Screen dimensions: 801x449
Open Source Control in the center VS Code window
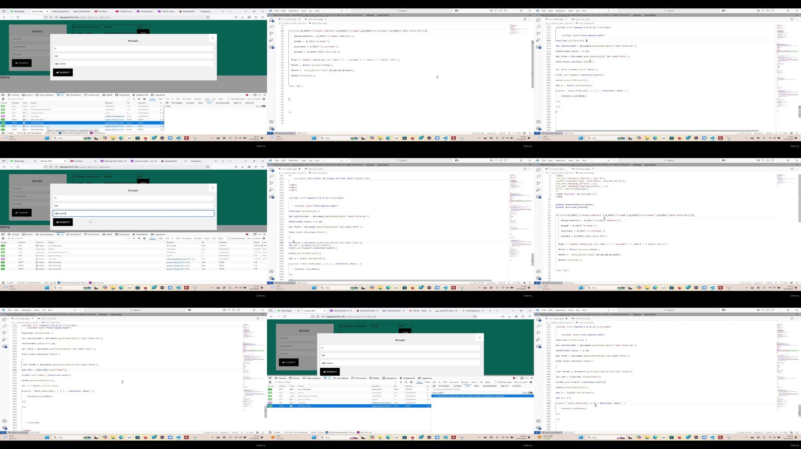pyautogui.click(x=271, y=183)
